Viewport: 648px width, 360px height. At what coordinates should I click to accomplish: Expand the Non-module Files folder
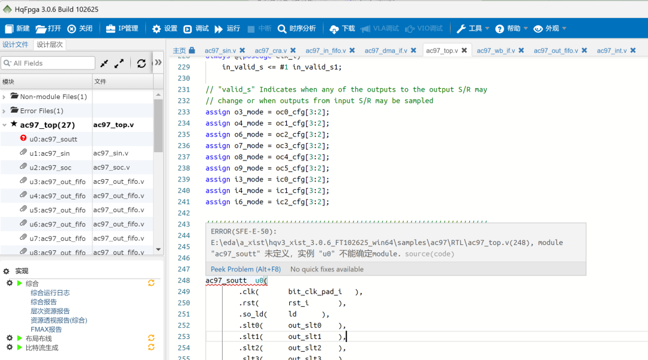(x=5, y=96)
